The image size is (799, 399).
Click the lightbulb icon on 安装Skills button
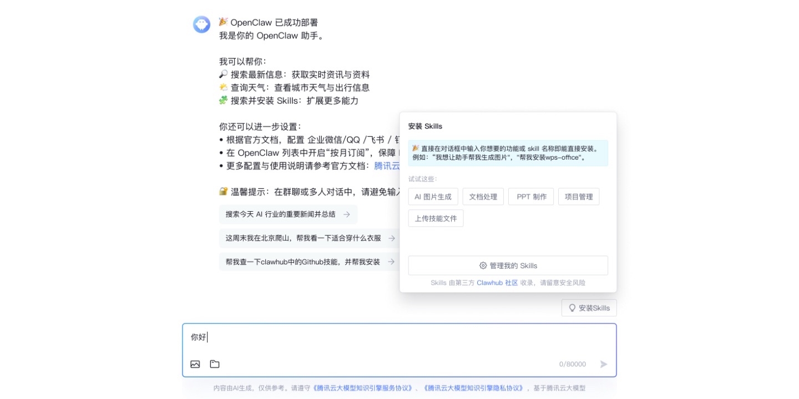[572, 308]
